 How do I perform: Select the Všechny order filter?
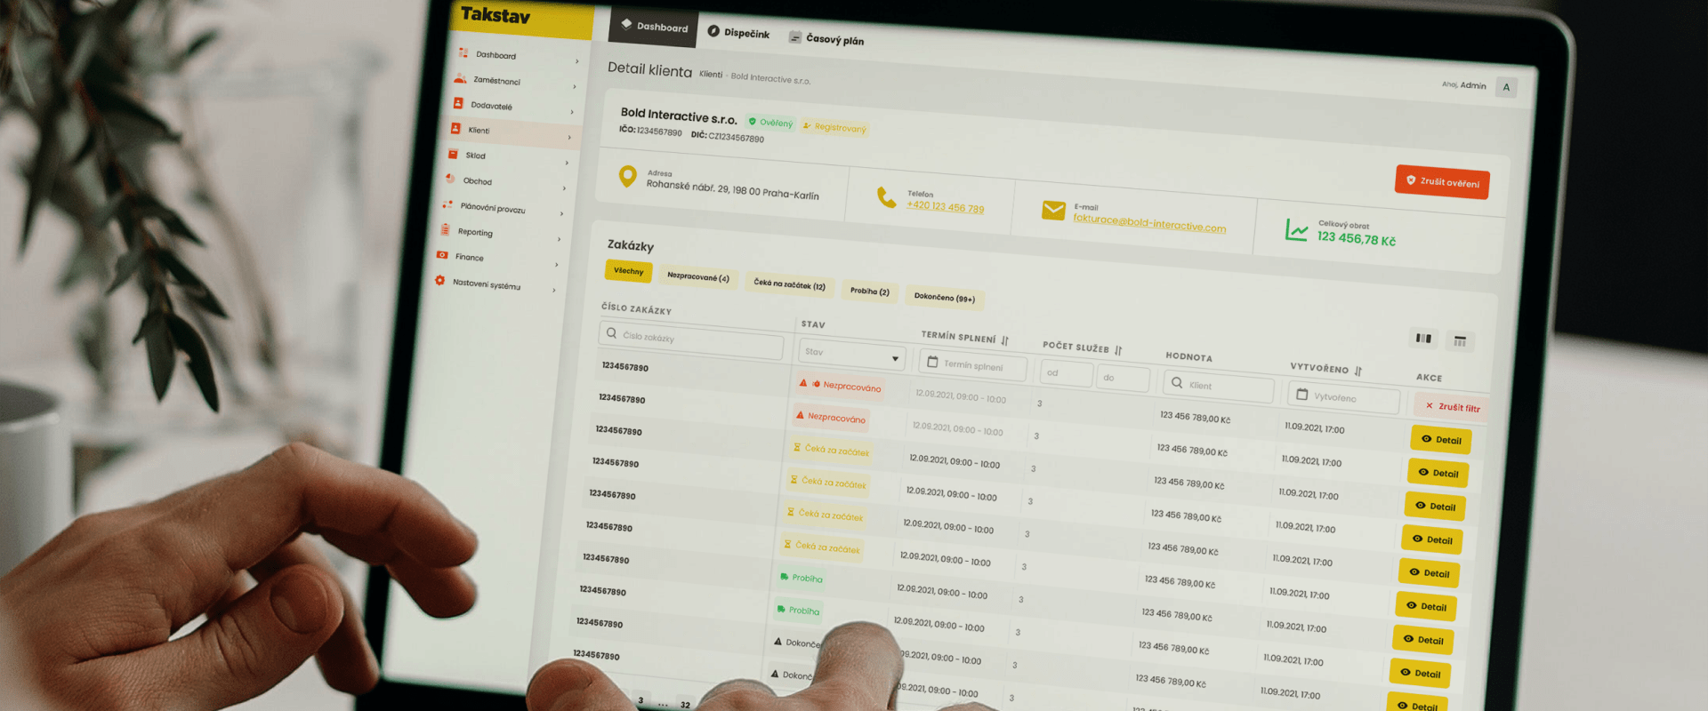click(x=629, y=271)
